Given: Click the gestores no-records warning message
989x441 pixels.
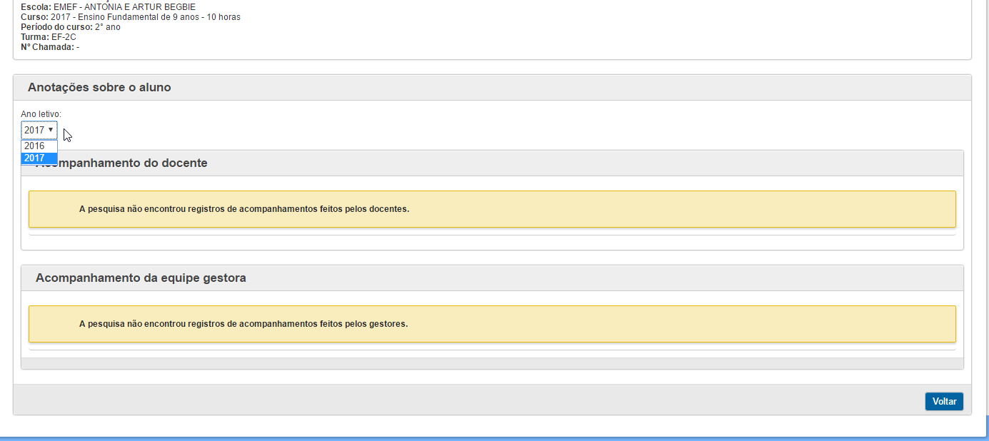Looking at the screenshot, I should [x=492, y=324].
